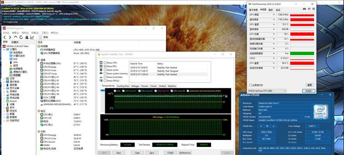The height and width of the screenshot is (155, 344).
Task: Enable Stress GPU(s) checkbox
Action: [105, 81]
